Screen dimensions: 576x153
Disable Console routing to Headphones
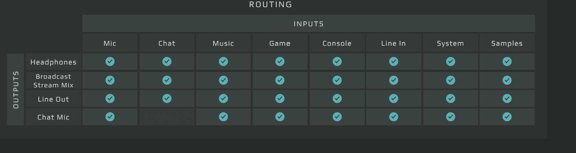337,61
